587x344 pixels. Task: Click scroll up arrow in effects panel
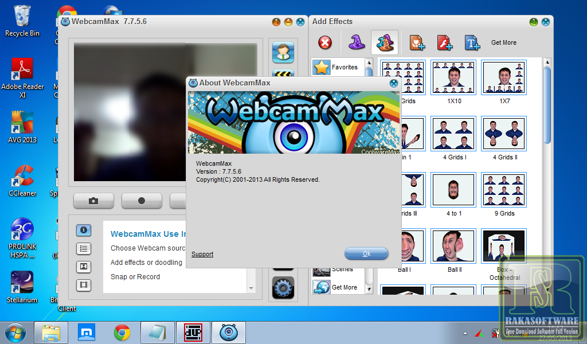tap(547, 62)
